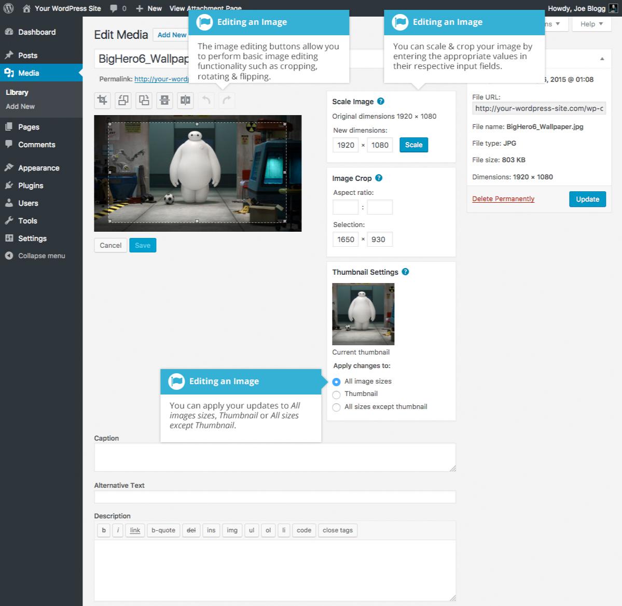622x606 pixels.
Task: Open the comments bubble icon in admin bar
Action: (x=114, y=8)
